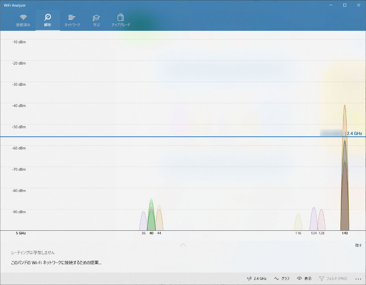Image resolution: width=366 pixels, height=285 pixels.
Task: Click the グラフ graph button
Action: (x=282, y=278)
